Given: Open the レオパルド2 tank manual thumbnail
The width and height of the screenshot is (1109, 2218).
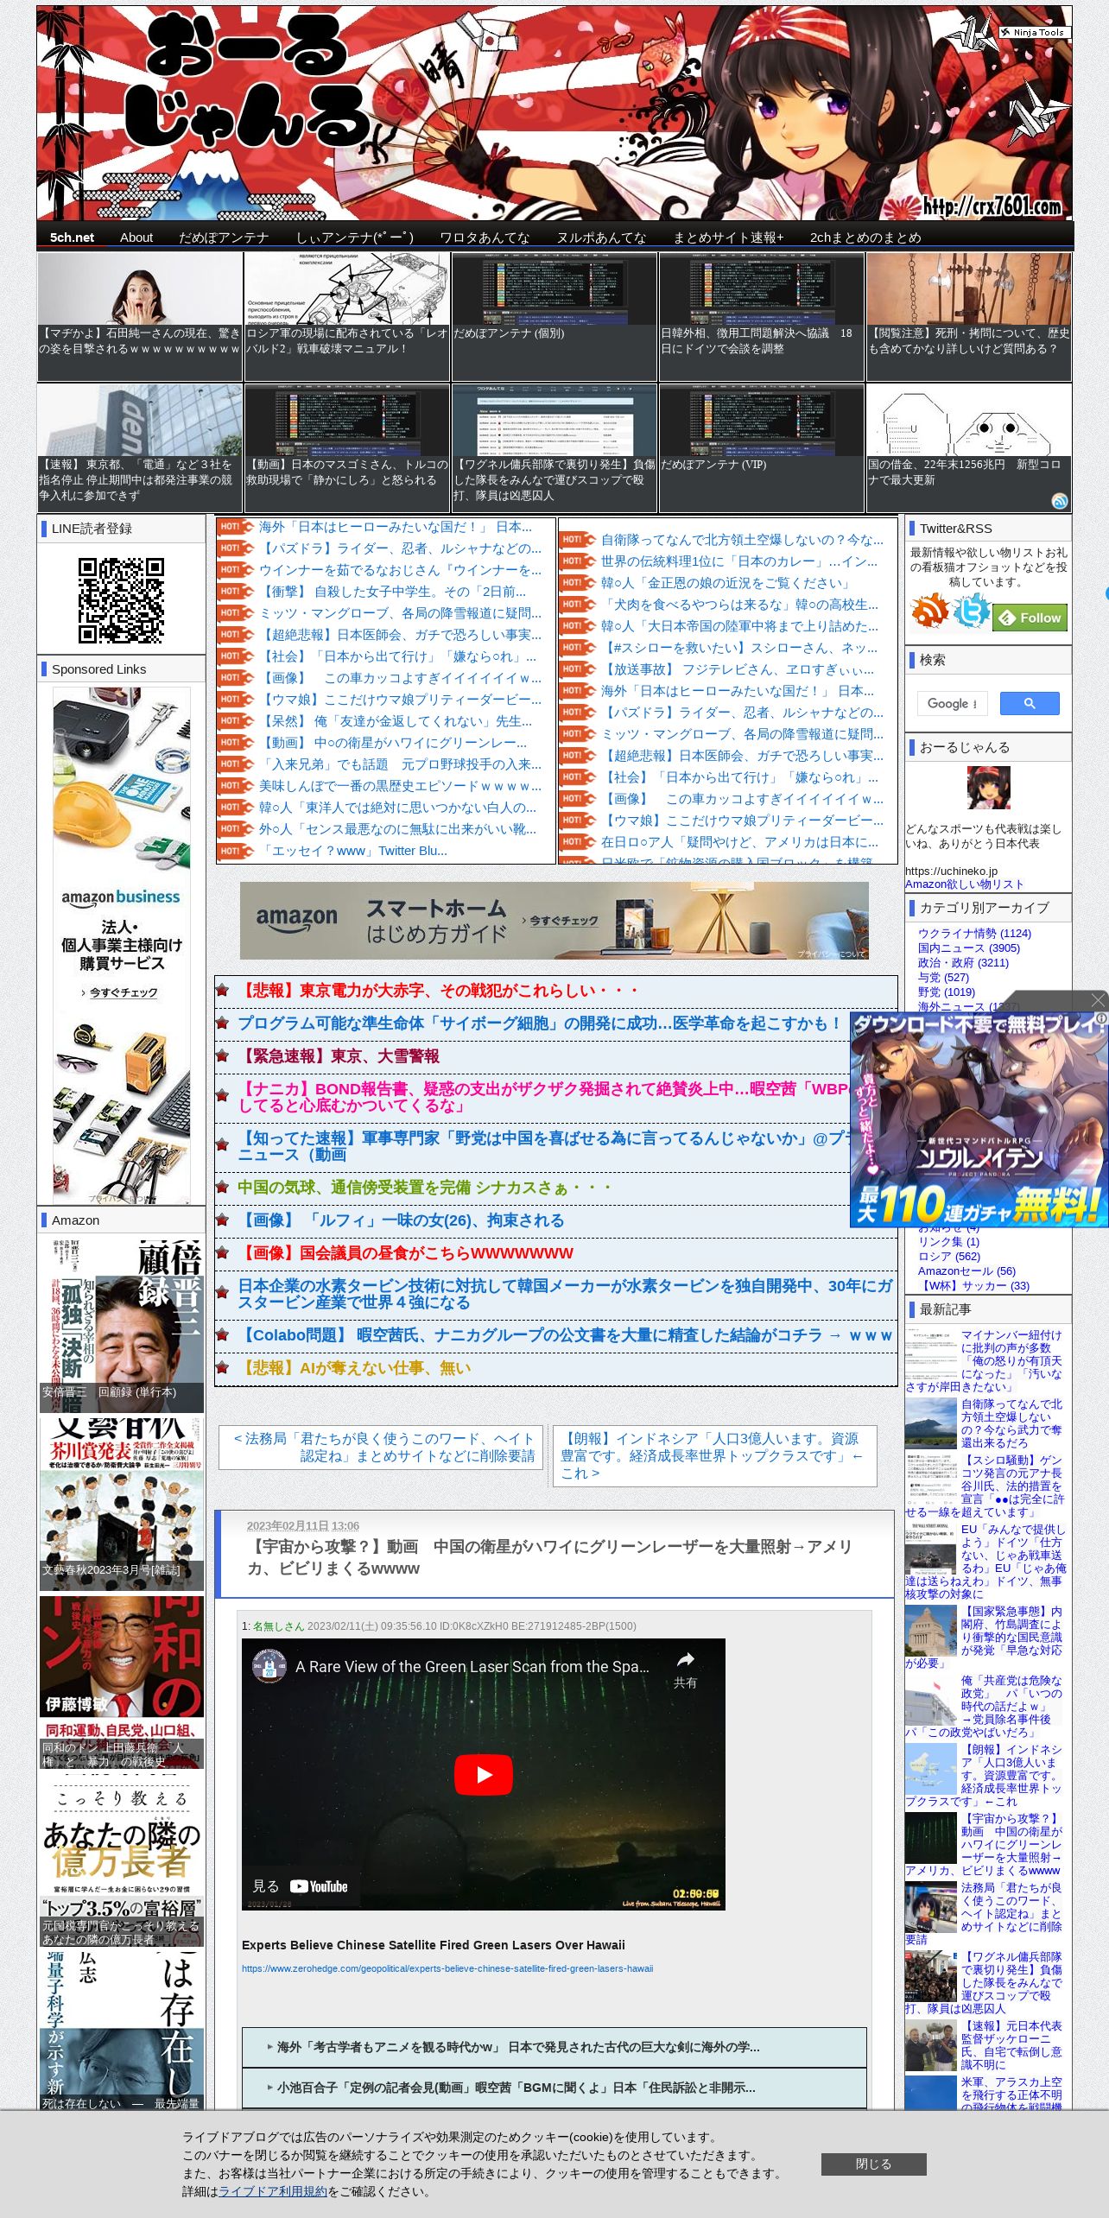Looking at the screenshot, I should pos(347,317).
